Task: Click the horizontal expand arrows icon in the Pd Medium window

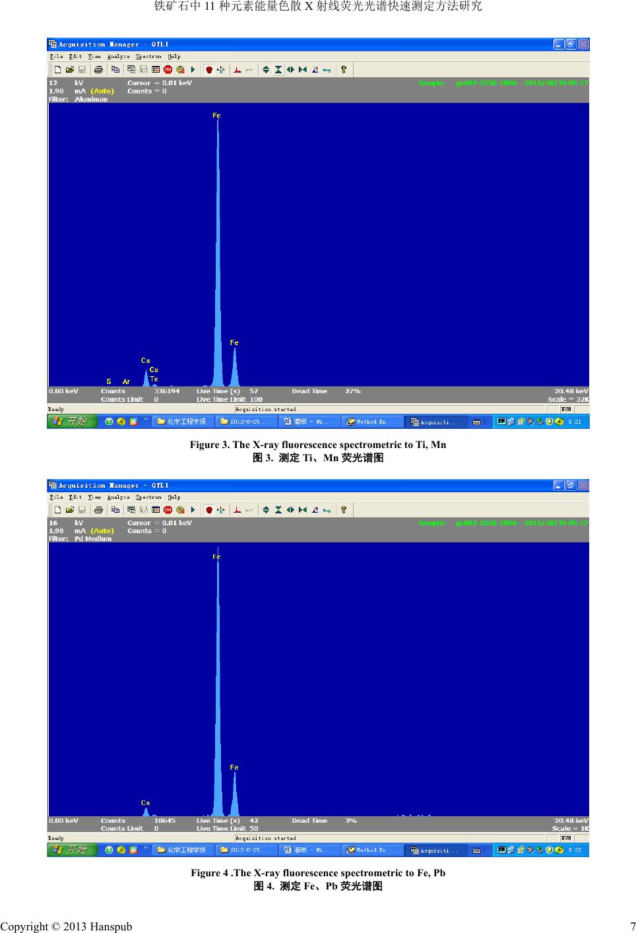Action: (290, 510)
